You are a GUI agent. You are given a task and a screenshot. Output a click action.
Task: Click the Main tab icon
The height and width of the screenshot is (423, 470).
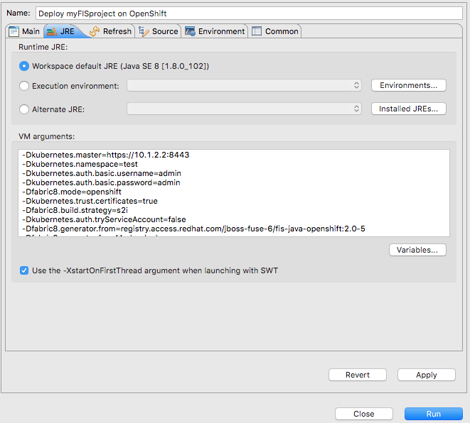tap(14, 31)
